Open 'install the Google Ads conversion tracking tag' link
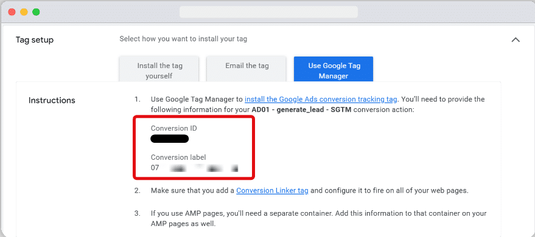The height and width of the screenshot is (237, 535). [321, 100]
